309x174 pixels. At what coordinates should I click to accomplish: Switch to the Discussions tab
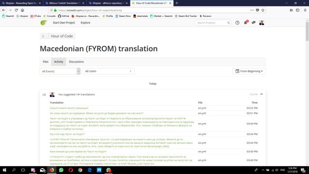point(76,62)
